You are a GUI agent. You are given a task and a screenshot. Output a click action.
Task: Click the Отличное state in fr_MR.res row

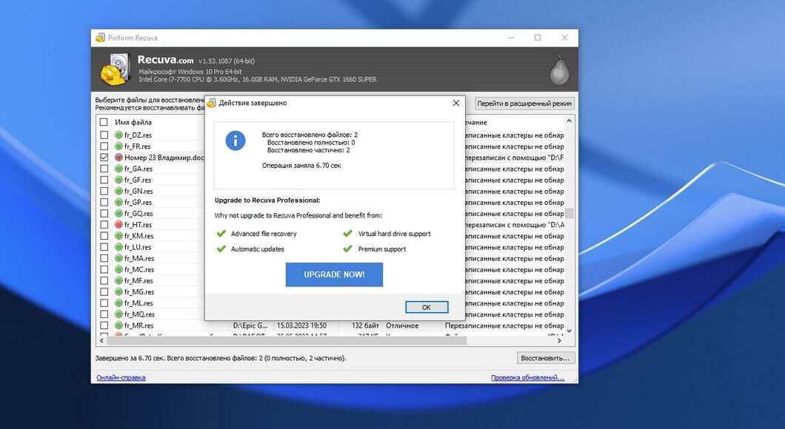click(x=402, y=325)
